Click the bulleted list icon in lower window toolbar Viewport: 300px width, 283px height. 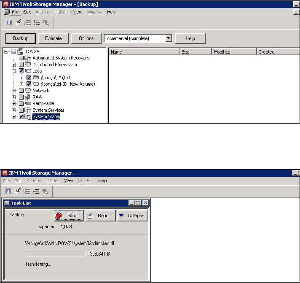click(x=36, y=191)
